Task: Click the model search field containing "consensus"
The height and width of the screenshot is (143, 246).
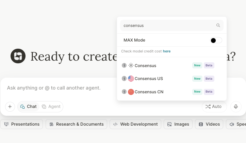Action: pos(172,26)
